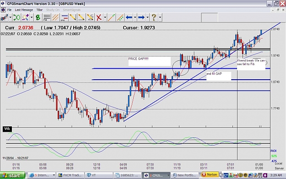Click the date range 11/28/04 - 10/21/07
The width and height of the screenshot is (286, 179).
16,158
